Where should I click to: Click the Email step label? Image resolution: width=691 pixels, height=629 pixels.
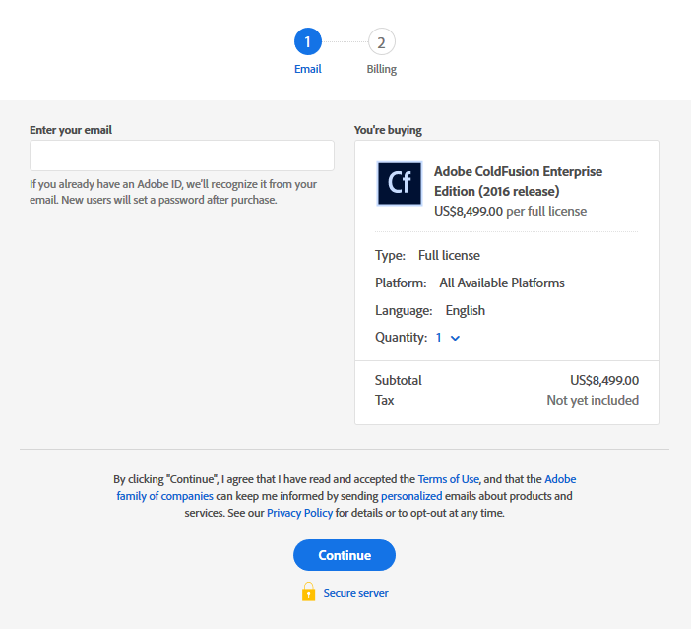(x=307, y=69)
